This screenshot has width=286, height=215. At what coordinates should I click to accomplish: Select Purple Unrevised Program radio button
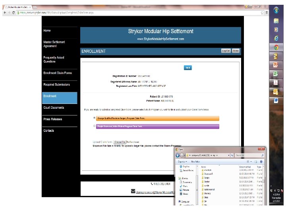pyautogui.click(x=94, y=126)
